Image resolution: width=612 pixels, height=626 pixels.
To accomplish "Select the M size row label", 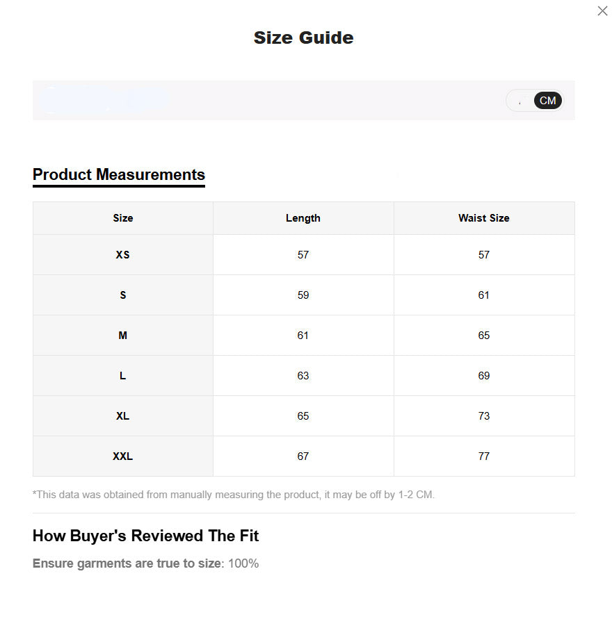I will point(123,336).
